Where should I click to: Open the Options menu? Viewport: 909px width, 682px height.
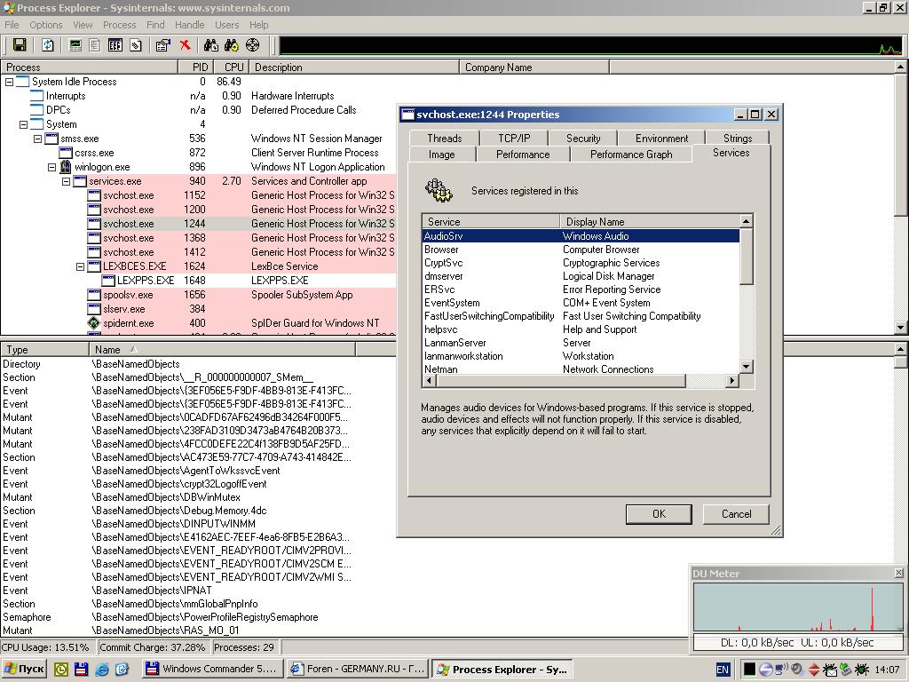pos(46,25)
